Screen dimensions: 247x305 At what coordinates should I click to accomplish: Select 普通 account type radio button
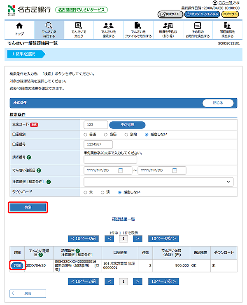tap(86, 135)
